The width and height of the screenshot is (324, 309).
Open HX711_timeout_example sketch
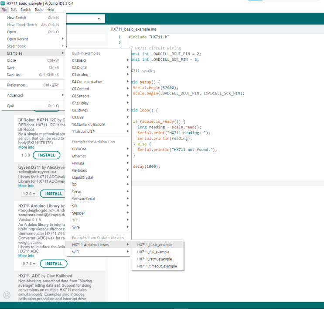[x=157, y=266]
